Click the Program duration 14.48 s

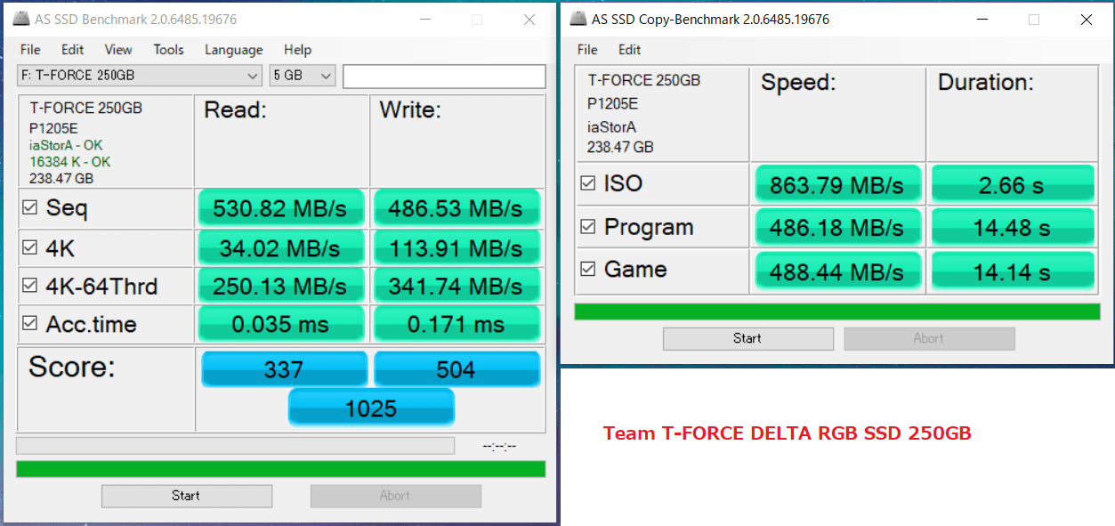[1013, 228]
